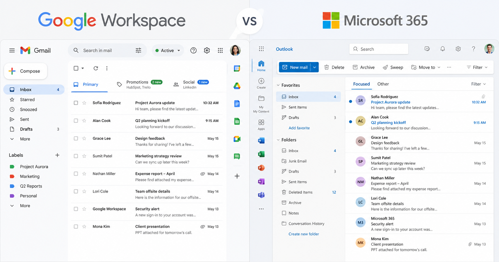Switch to Gmail Primary tab

click(x=89, y=84)
